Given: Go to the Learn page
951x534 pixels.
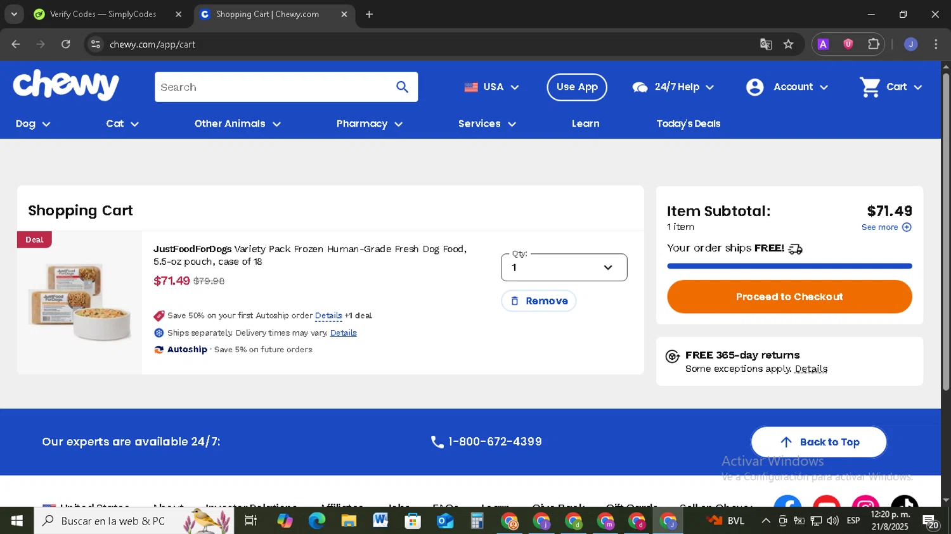Looking at the screenshot, I should [x=585, y=124].
